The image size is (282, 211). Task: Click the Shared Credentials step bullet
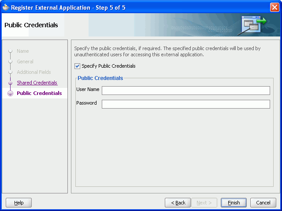pyautogui.click(x=10, y=83)
